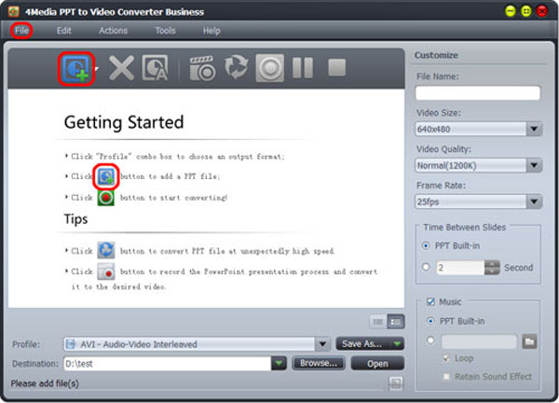Open the Edit menu
This screenshot has width=559, height=403.
[x=63, y=31]
